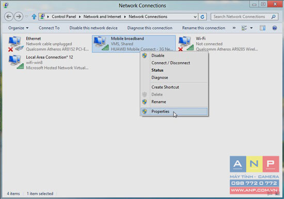Focus the Search Network Connections field
The width and height of the screenshot is (284, 199).
click(244, 16)
